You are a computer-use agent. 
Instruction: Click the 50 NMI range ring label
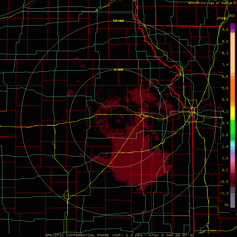(x=118, y=70)
